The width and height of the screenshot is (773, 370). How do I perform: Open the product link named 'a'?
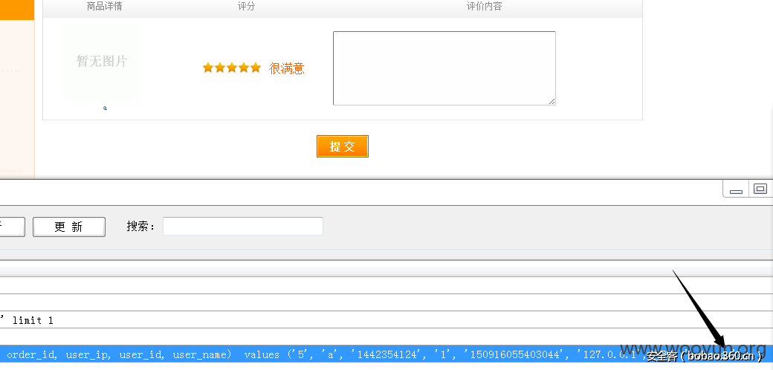(105, 108)
